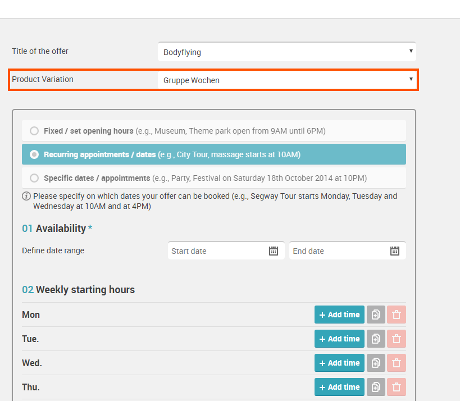Viewport: 460px width, 401px height.
Task: Click the info icon beside booking instructions
Action: pos(26,196)
